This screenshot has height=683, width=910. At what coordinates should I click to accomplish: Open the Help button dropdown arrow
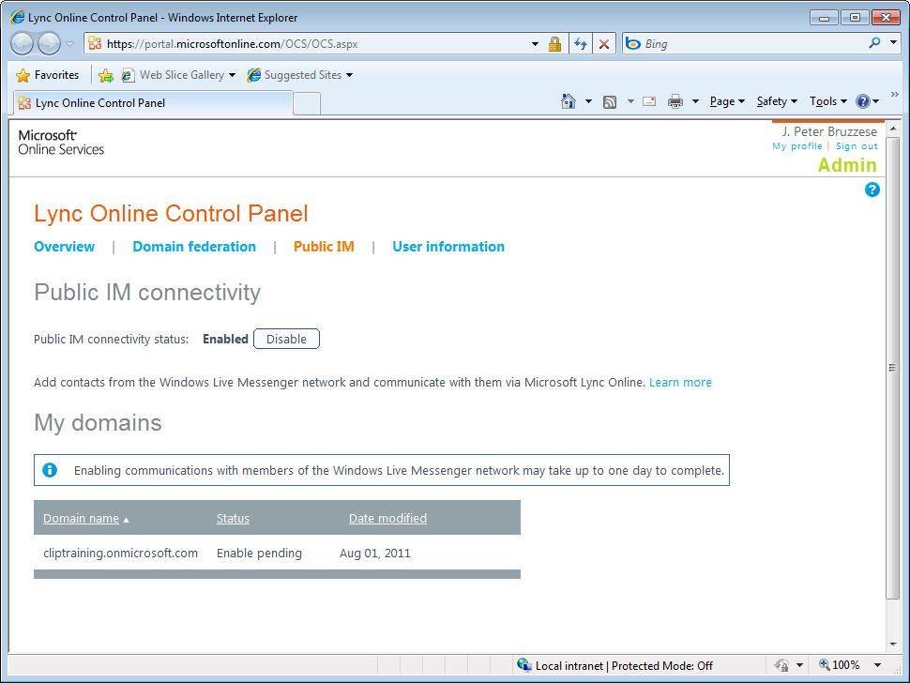(876, 101)
